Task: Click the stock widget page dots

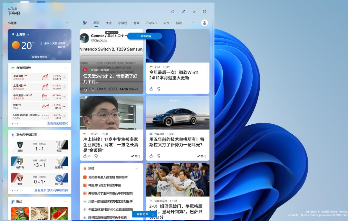Action: coord(17,124)
